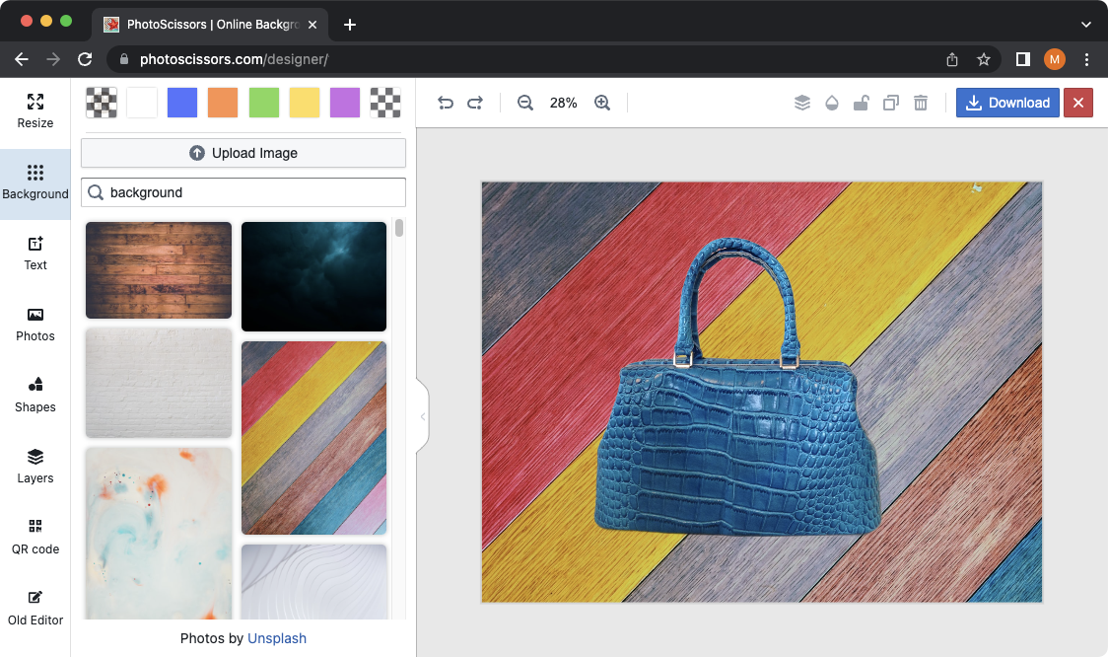1108x657 pixels.
Task: Toggle the opacity droplet control
Action: coord(832,102)
